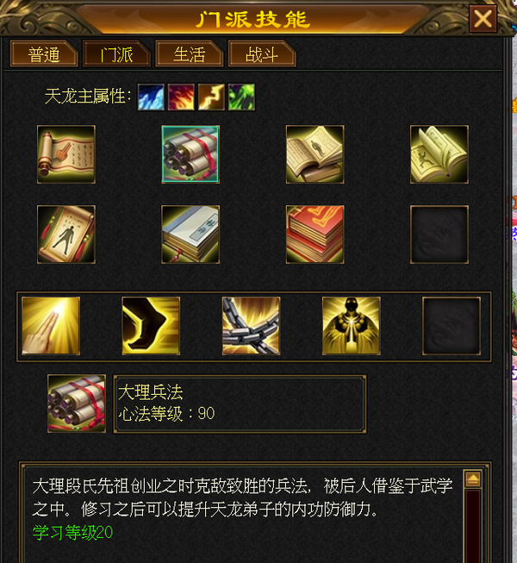
Task: Close the 门派技能 window
Action: click(483, 19)
